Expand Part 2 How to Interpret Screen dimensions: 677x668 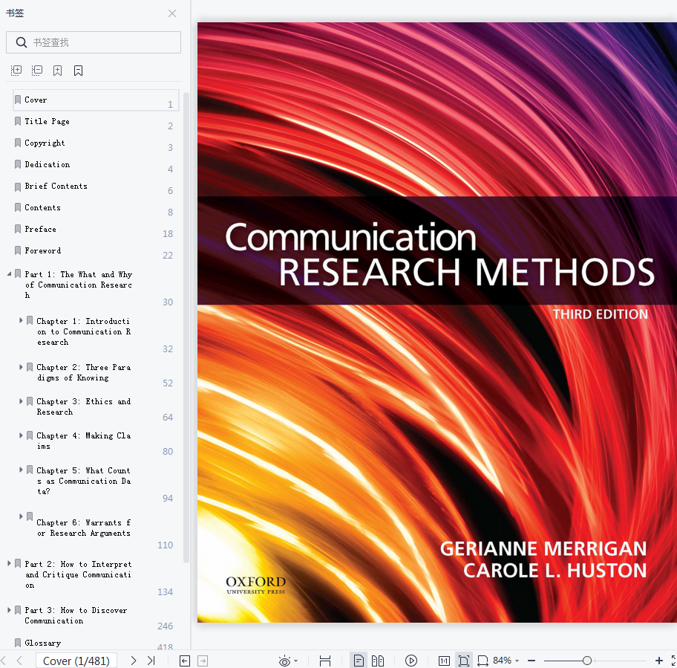[x=9, y=563]
